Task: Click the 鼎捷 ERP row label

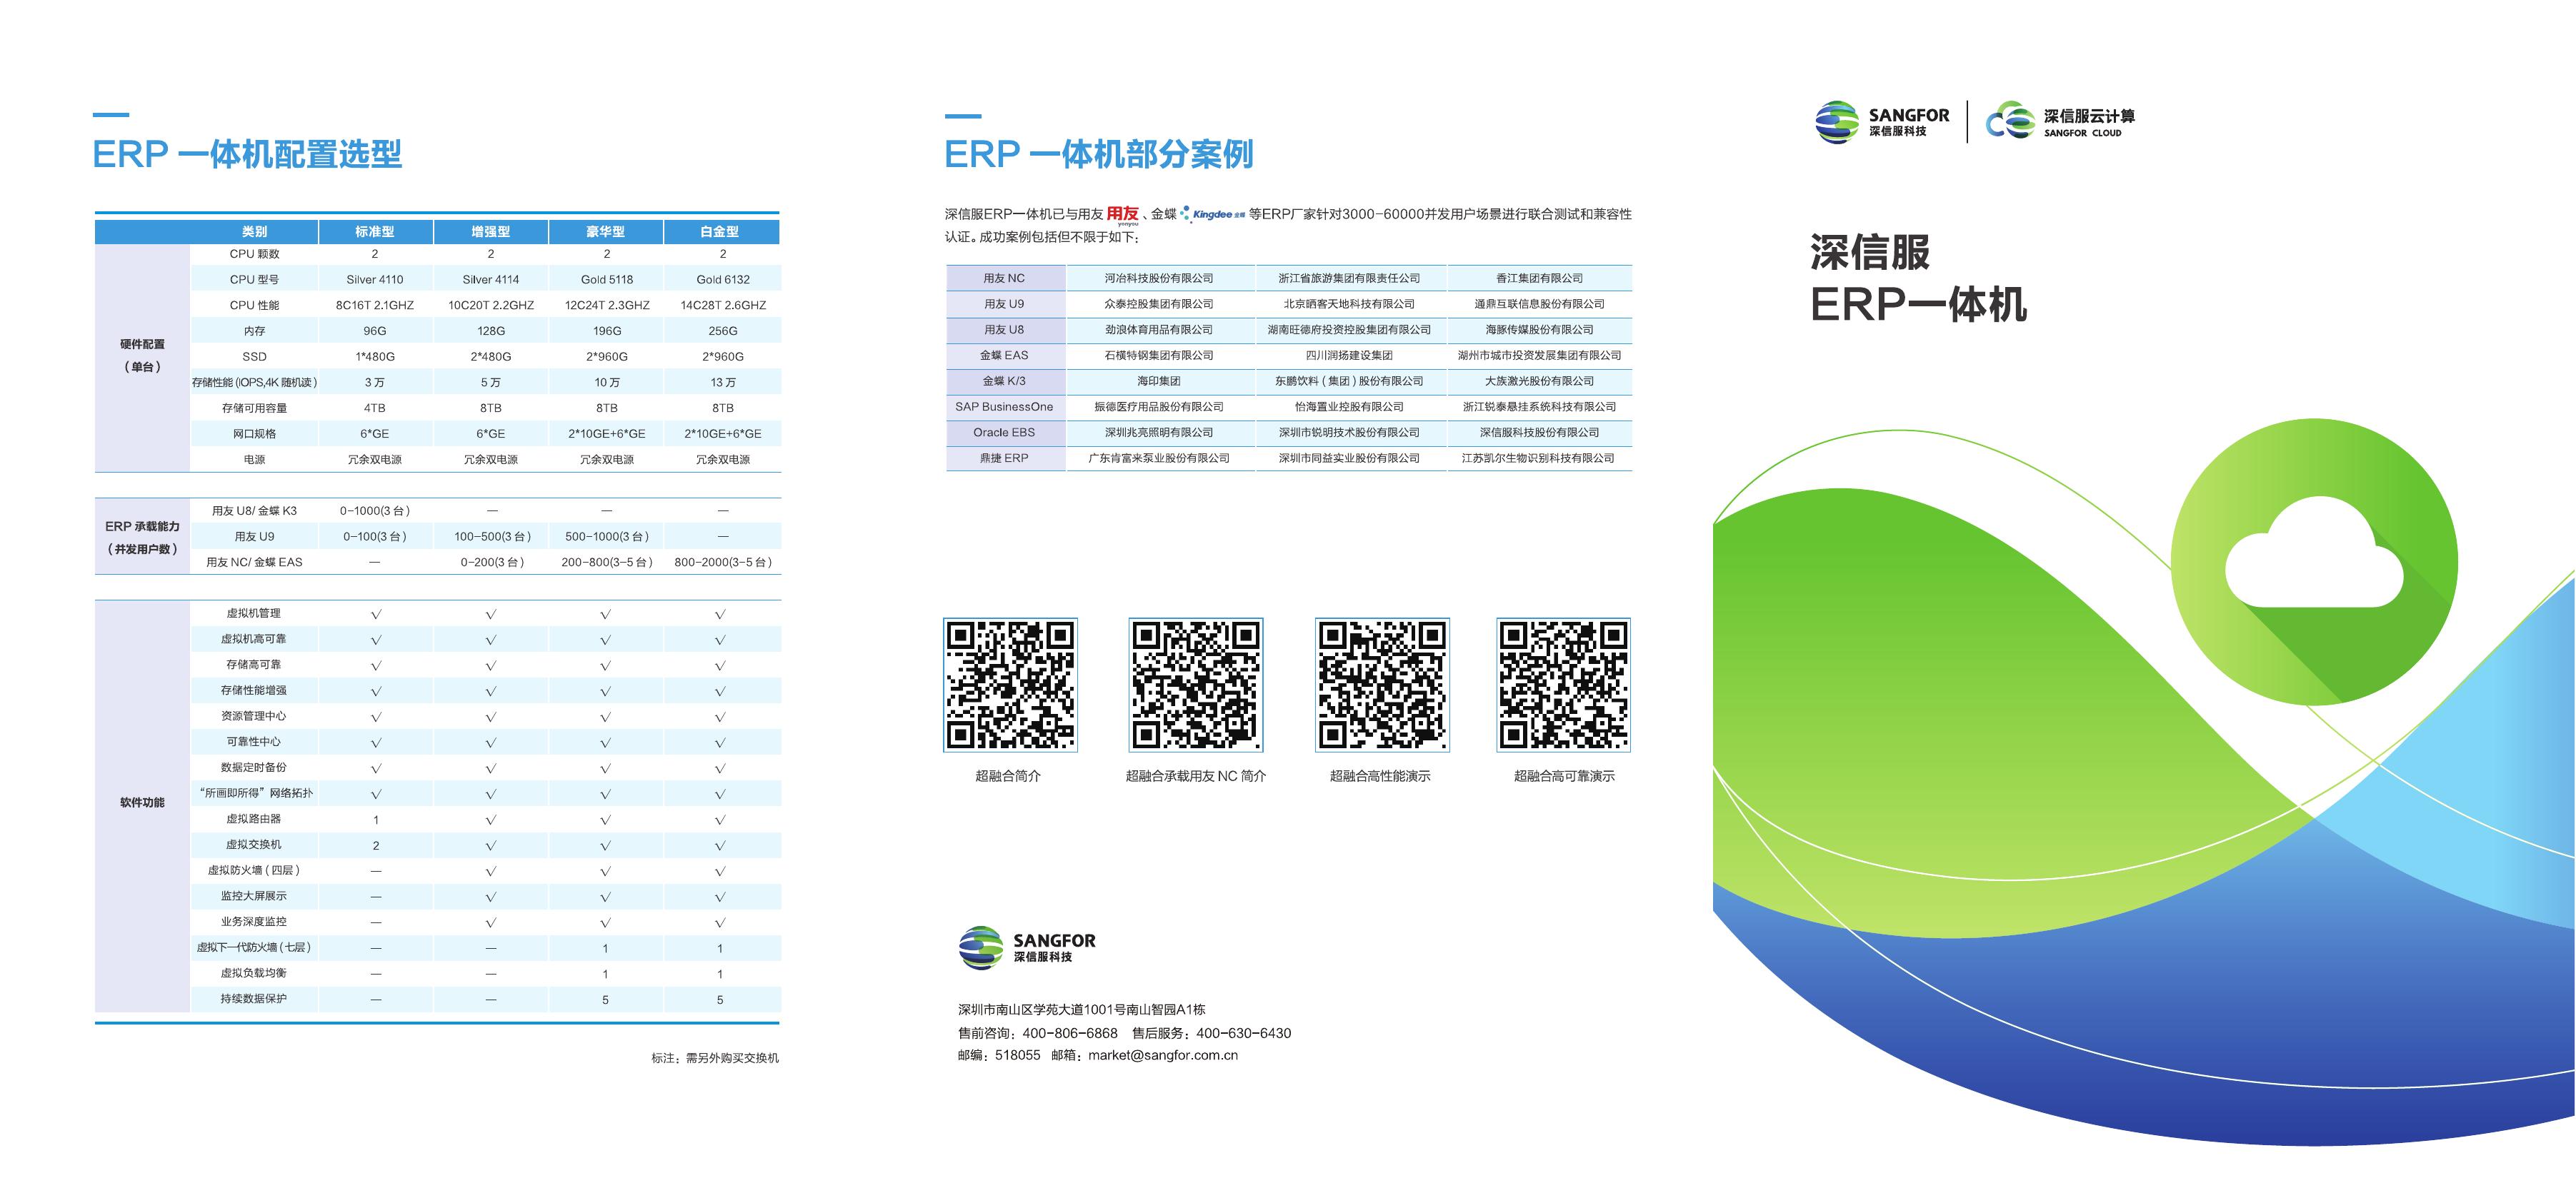Action: click(x=1004, y=458)
